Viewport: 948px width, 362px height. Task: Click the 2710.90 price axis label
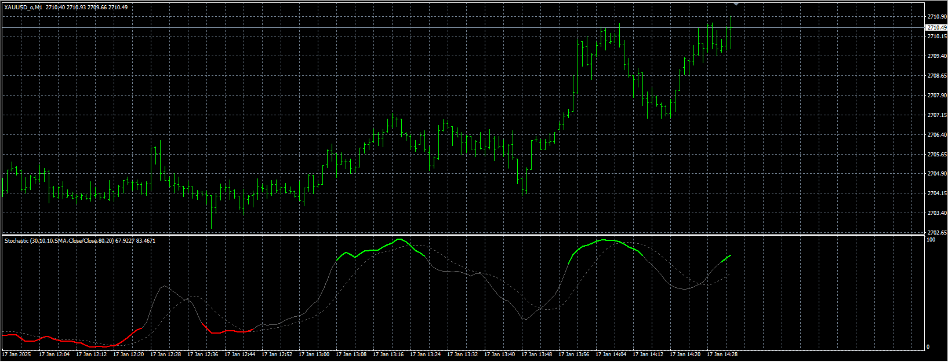pyautogui.click(x=936, y=17)
